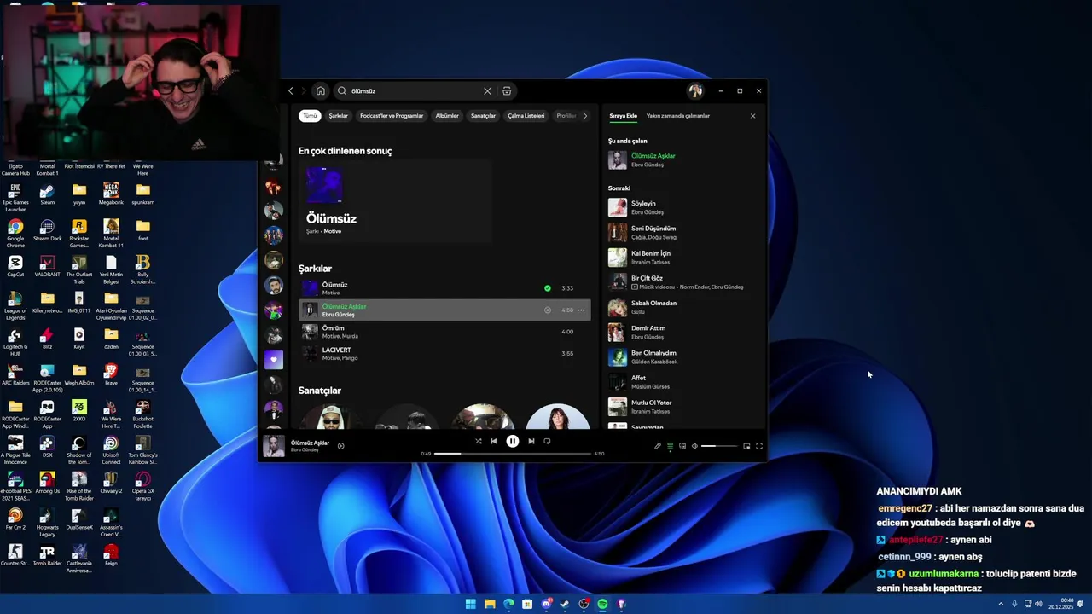Select Söyleyin in the queue

(684, 207)
